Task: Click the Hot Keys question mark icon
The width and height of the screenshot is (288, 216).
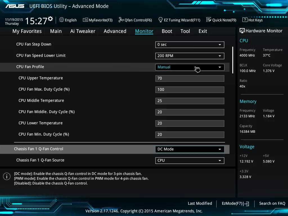Action: (x=245, y=20)
